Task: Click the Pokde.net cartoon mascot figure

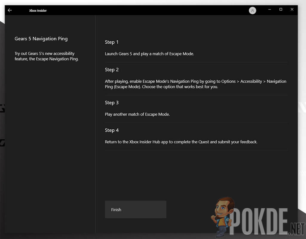Action: point(222,217)
